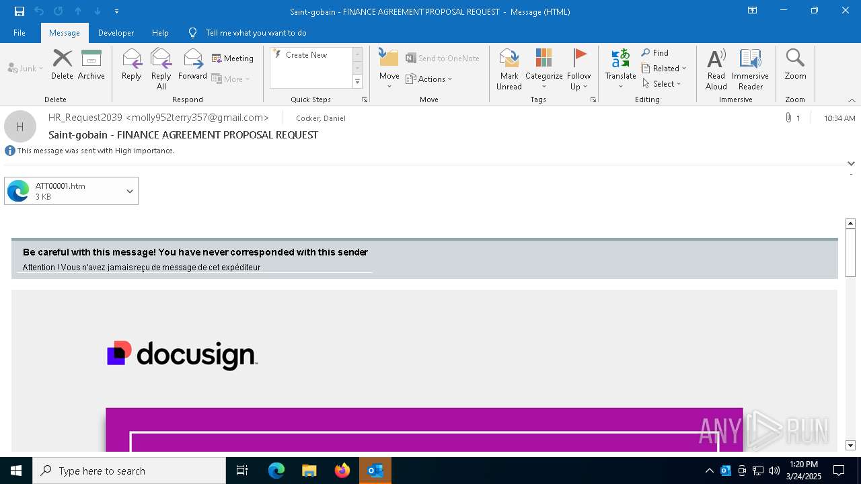Expand the message header chevron
Viewport: 861px width, 484px height.
point(851,163)
